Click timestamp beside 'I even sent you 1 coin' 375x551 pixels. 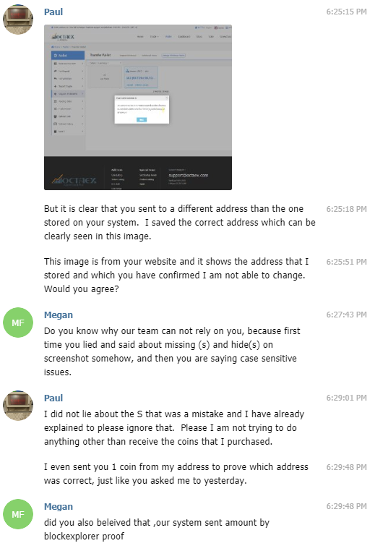coord(346,467)
